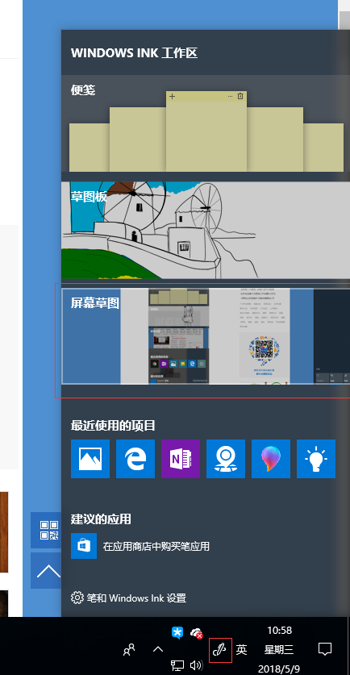Screen dimensions: 350x675
Task: Open 笔和 Windows Ink 设置 link
Action: 136,598
